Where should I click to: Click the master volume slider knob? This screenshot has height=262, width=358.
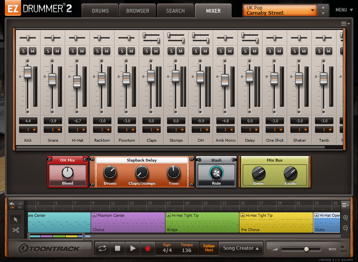click(307, 249)
